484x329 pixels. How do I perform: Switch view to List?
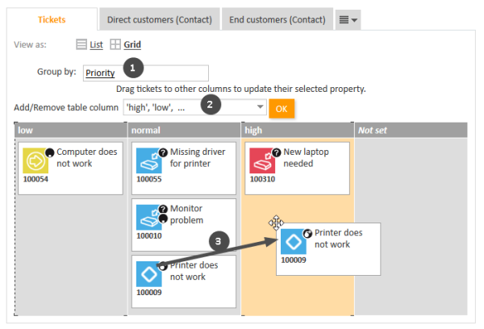coord(96,45)
